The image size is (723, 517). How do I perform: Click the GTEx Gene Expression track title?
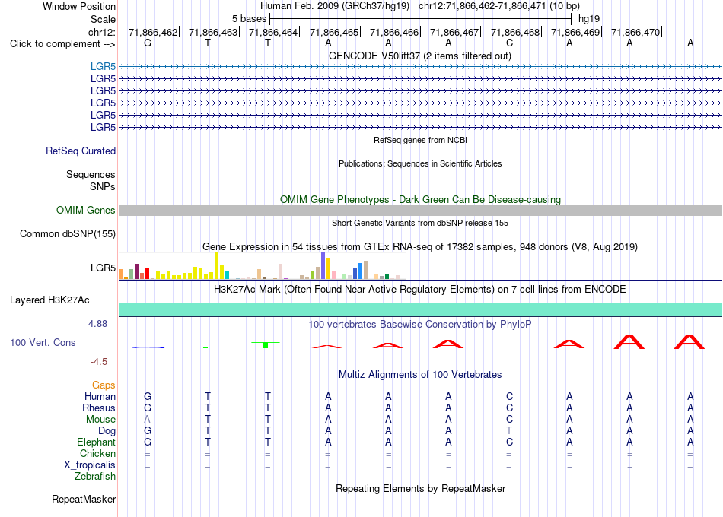pyautogui.click(x=420, y=246)
